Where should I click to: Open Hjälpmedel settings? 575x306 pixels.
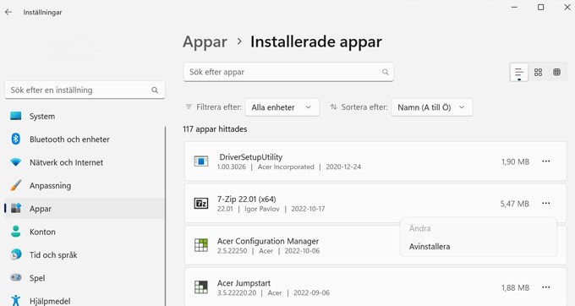pyautogui.click(x=85, y=301)
